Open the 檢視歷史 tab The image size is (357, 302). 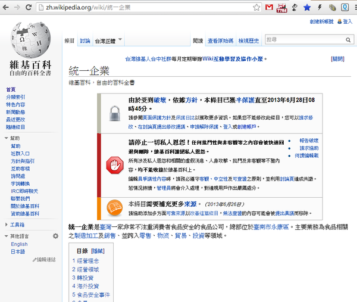click(248, 41)
